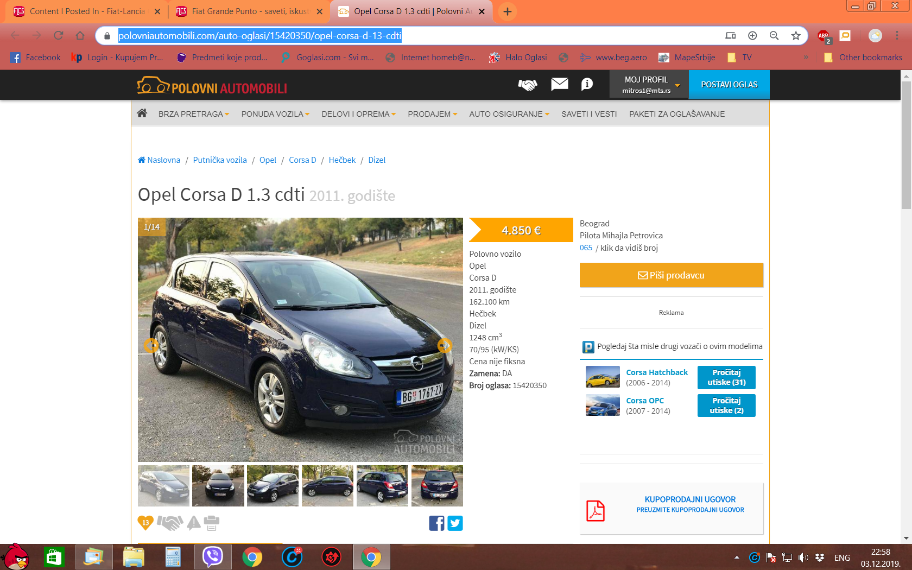Image resolution: width=912 pixels, height=570 pixels.
Task: Go to home via house icon in nav bar
Action: pyautogui.click(x=142, y=113)
